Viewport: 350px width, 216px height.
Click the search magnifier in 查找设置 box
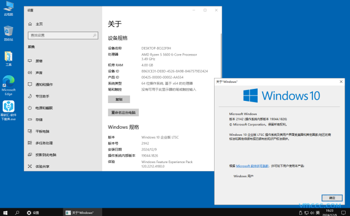94,35
